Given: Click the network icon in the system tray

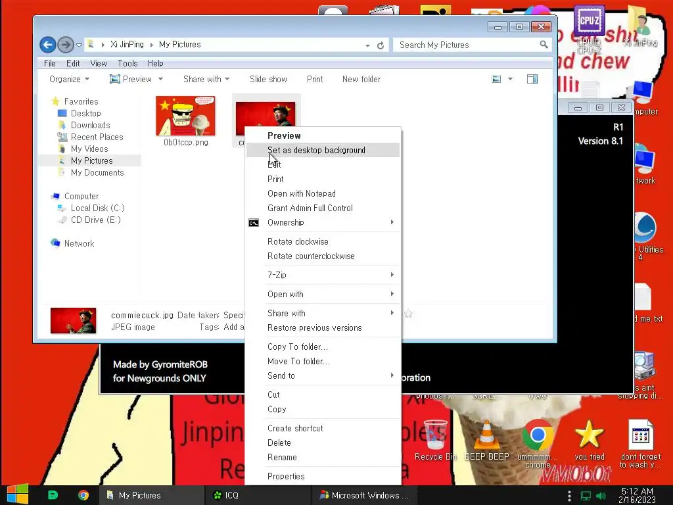Looking at the screenshot, I should (586, 496).
